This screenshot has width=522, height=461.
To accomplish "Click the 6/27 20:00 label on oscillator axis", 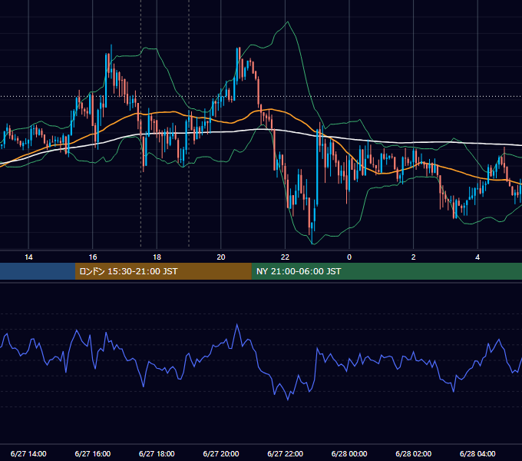I will (221, 453).
